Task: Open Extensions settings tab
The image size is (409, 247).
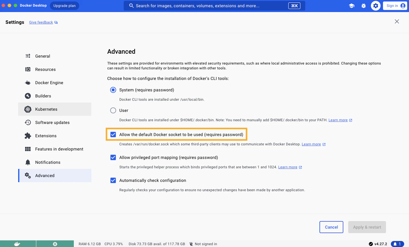Action: 55,136
